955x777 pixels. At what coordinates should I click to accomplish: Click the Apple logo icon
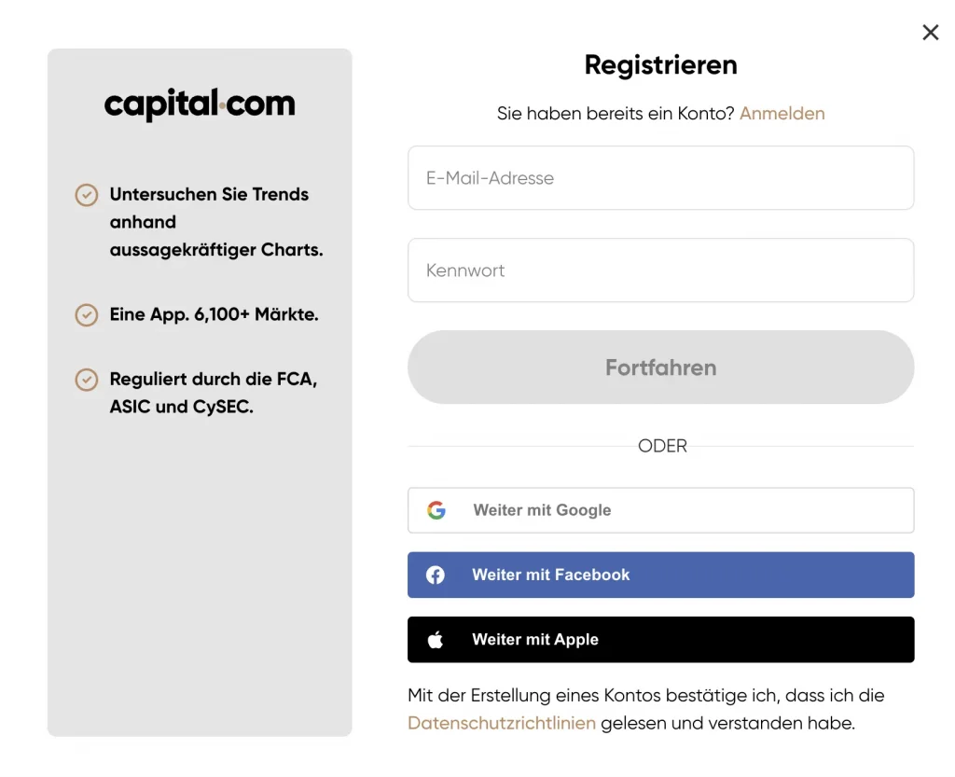coord(436,640)
